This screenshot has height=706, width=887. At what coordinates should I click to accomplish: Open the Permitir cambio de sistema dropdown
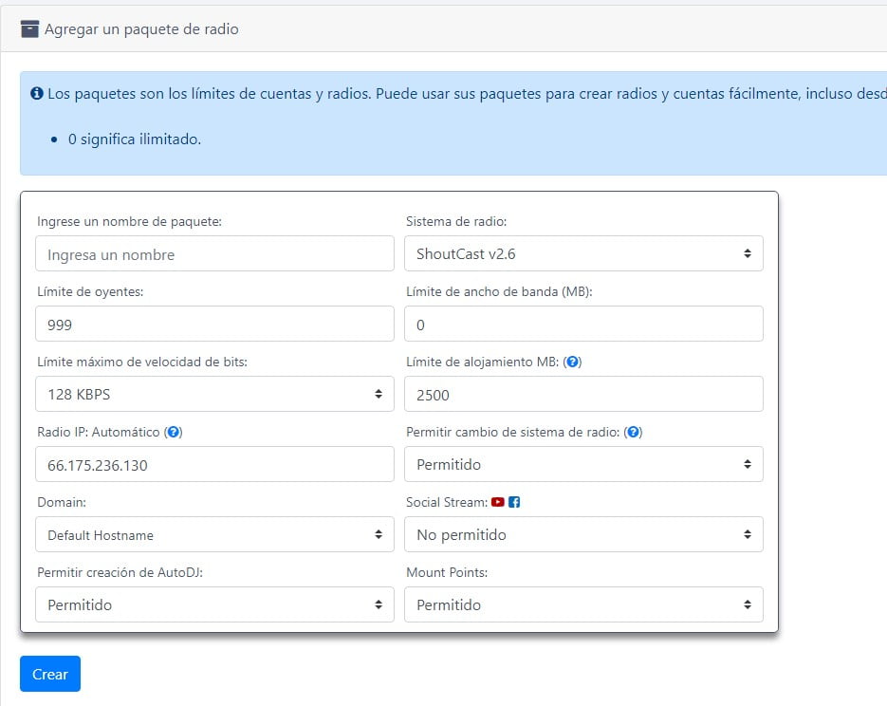click(x=583, y=464)
